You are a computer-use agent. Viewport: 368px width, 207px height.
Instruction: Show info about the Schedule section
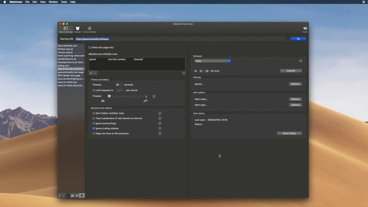(301, 61)
